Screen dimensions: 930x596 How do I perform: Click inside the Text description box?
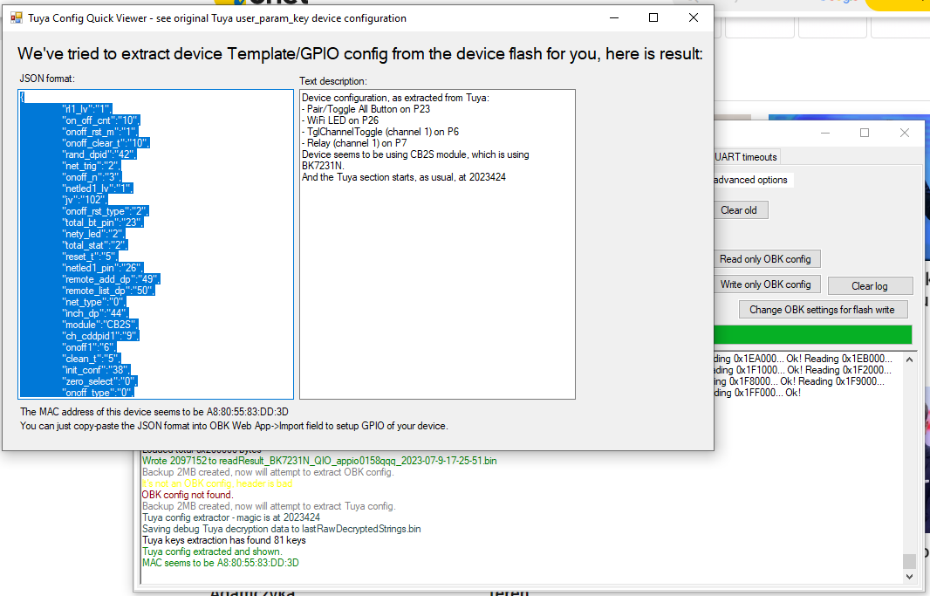tap(437, 243)
